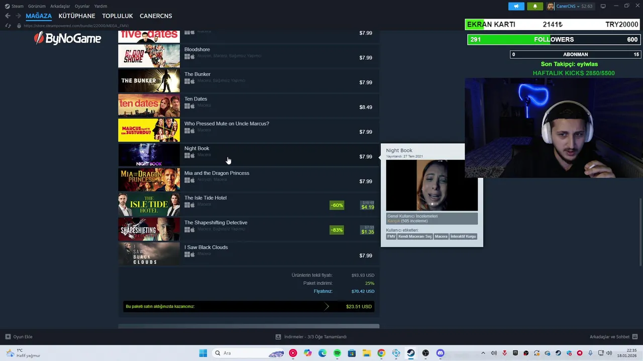Switch to Steam in the taskbar

[411, 353]
